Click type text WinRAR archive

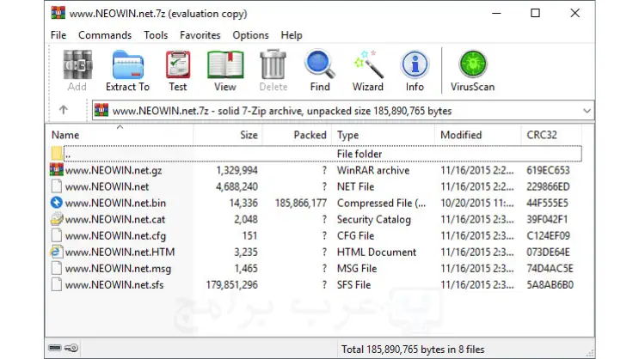pos(373,170)
